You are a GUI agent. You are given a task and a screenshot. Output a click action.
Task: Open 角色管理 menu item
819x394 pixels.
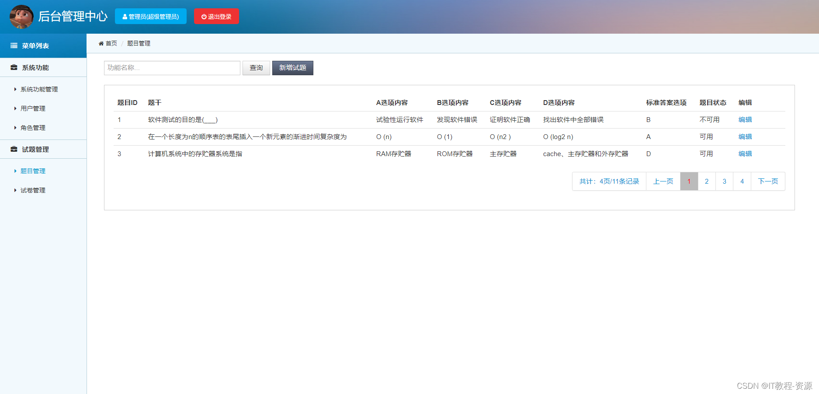click(x=33, y=128)
